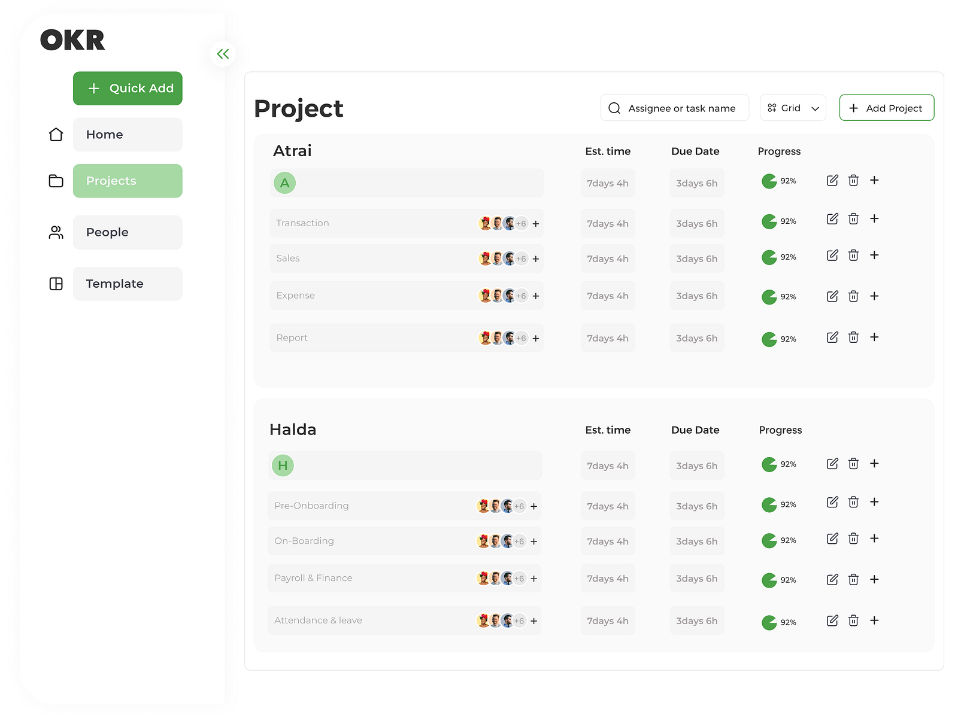Open the Home icon in sidebar
Screen dimensions: 958x718
[x=55, y=135]
